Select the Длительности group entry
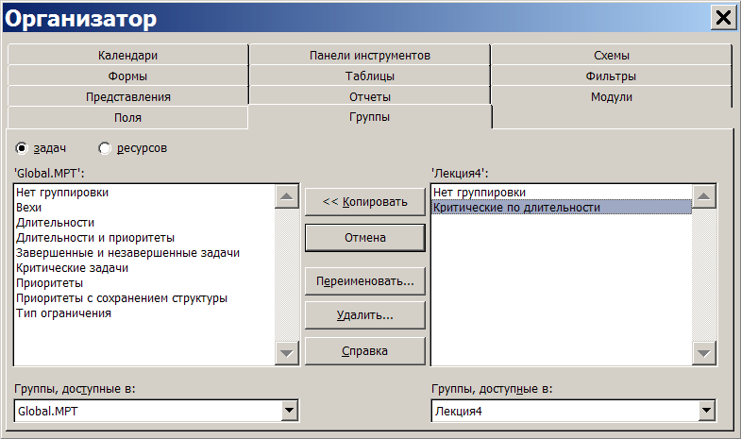The width and height of the screenshot is (741, 439). coord(144,223)
